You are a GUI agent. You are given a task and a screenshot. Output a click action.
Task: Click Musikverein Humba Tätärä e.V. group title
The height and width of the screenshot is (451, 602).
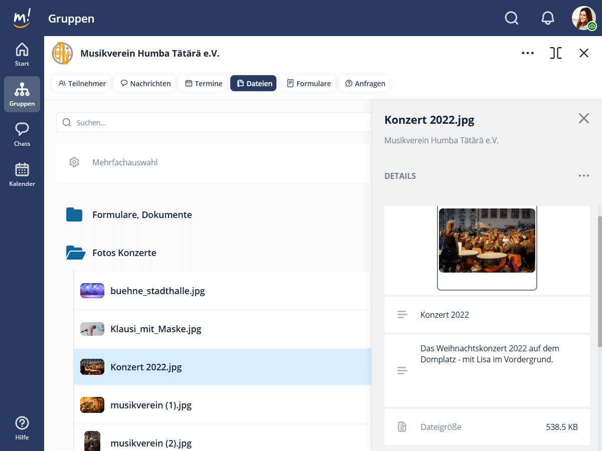coord(150,53)
